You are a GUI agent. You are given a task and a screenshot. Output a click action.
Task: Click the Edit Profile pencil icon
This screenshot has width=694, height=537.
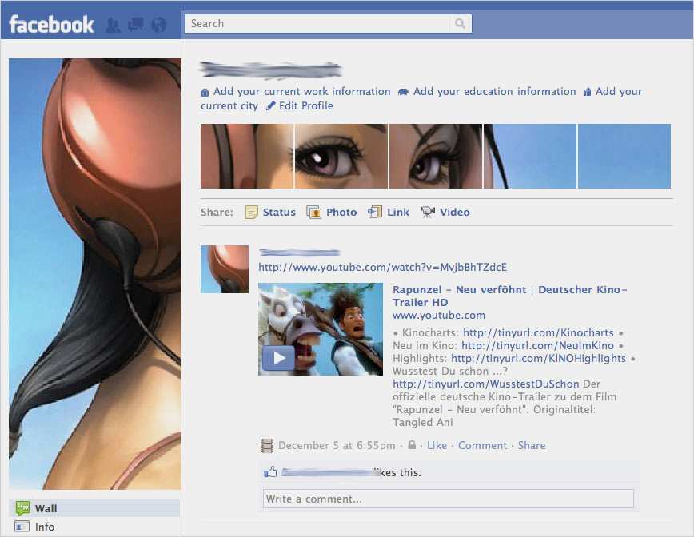tap(271, 106)
